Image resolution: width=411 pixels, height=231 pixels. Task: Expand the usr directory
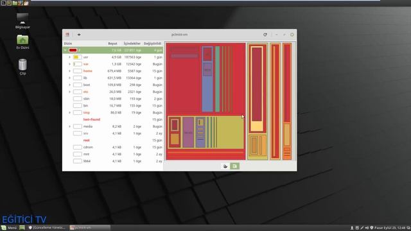(x=70, y=57)
